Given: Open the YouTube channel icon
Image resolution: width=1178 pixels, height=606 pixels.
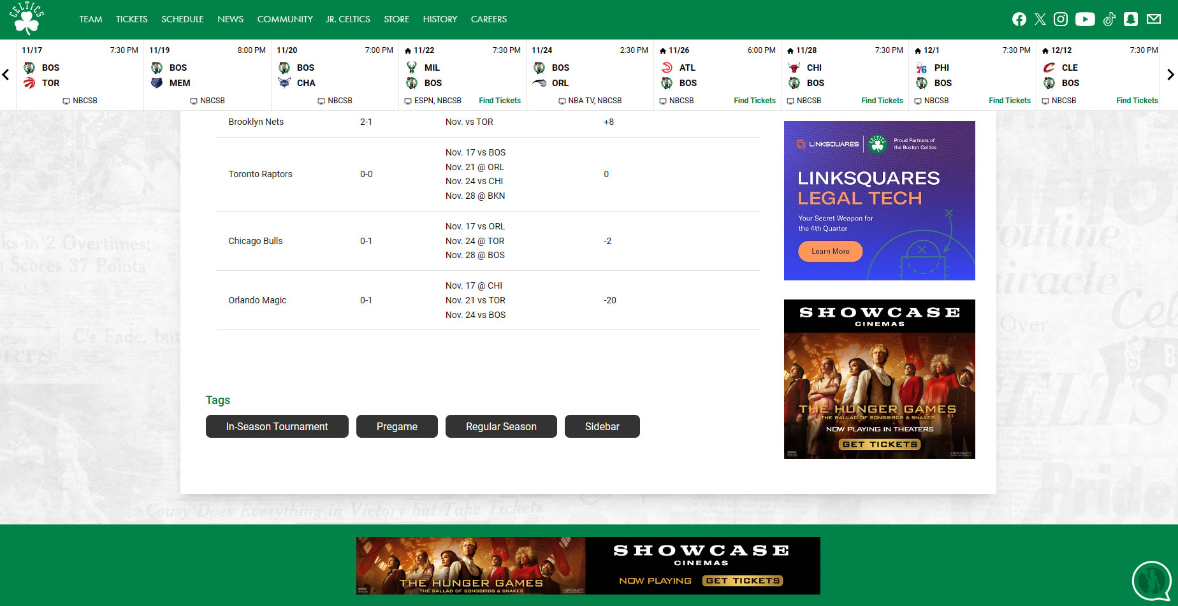Looking at the screenshot, I should tap(1084, 19).
